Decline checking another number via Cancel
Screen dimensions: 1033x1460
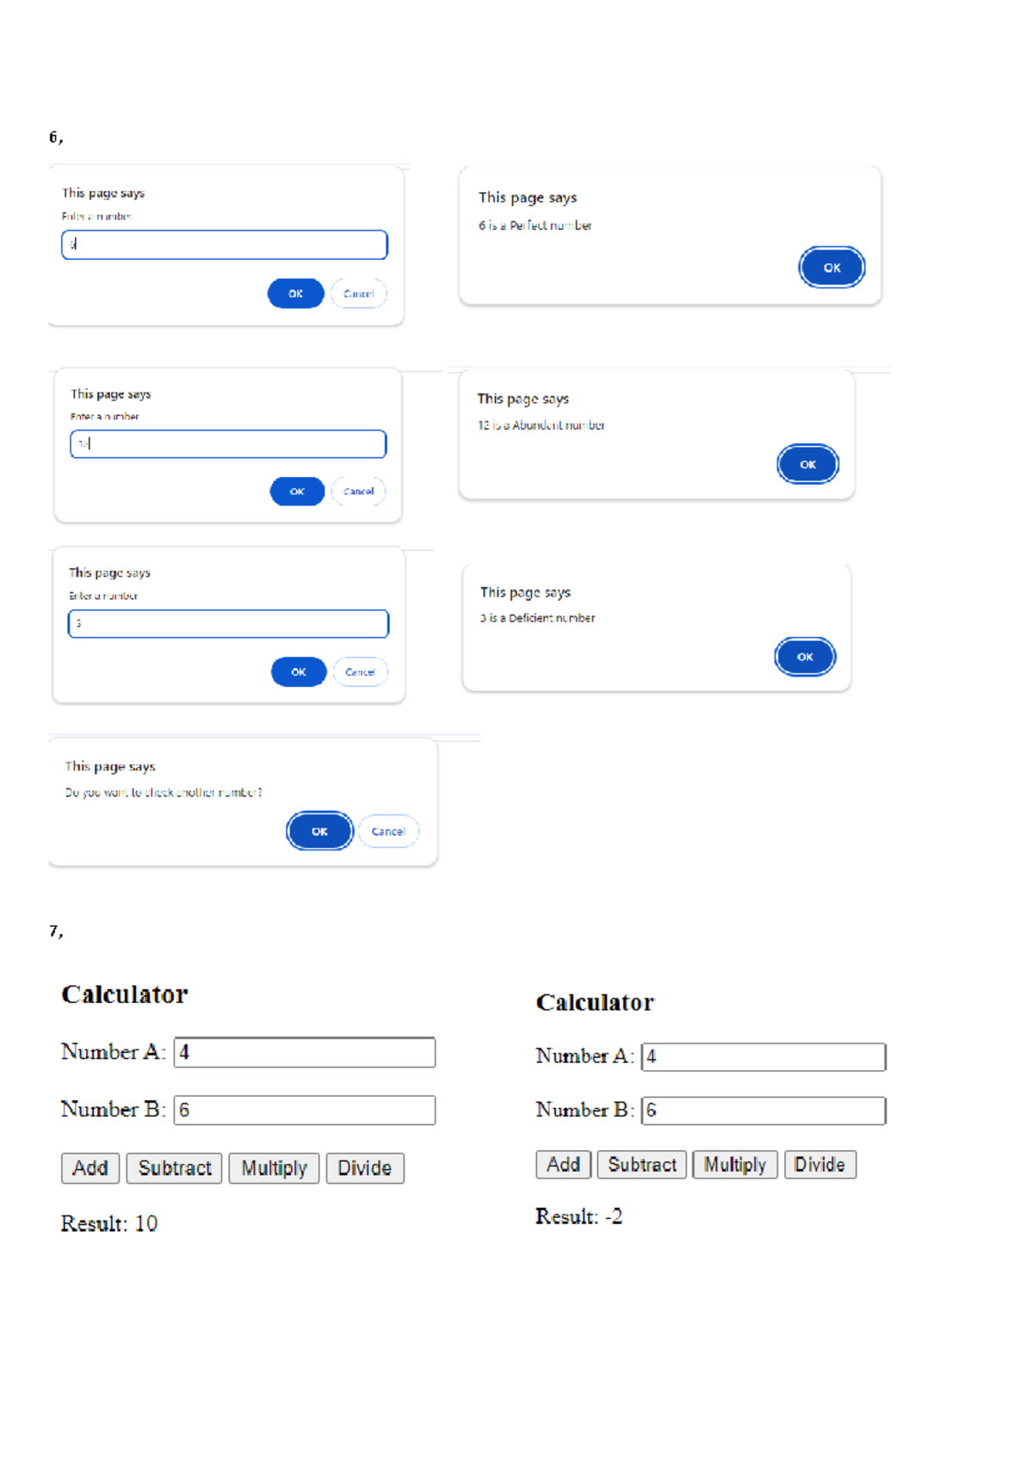coord(388,831)
